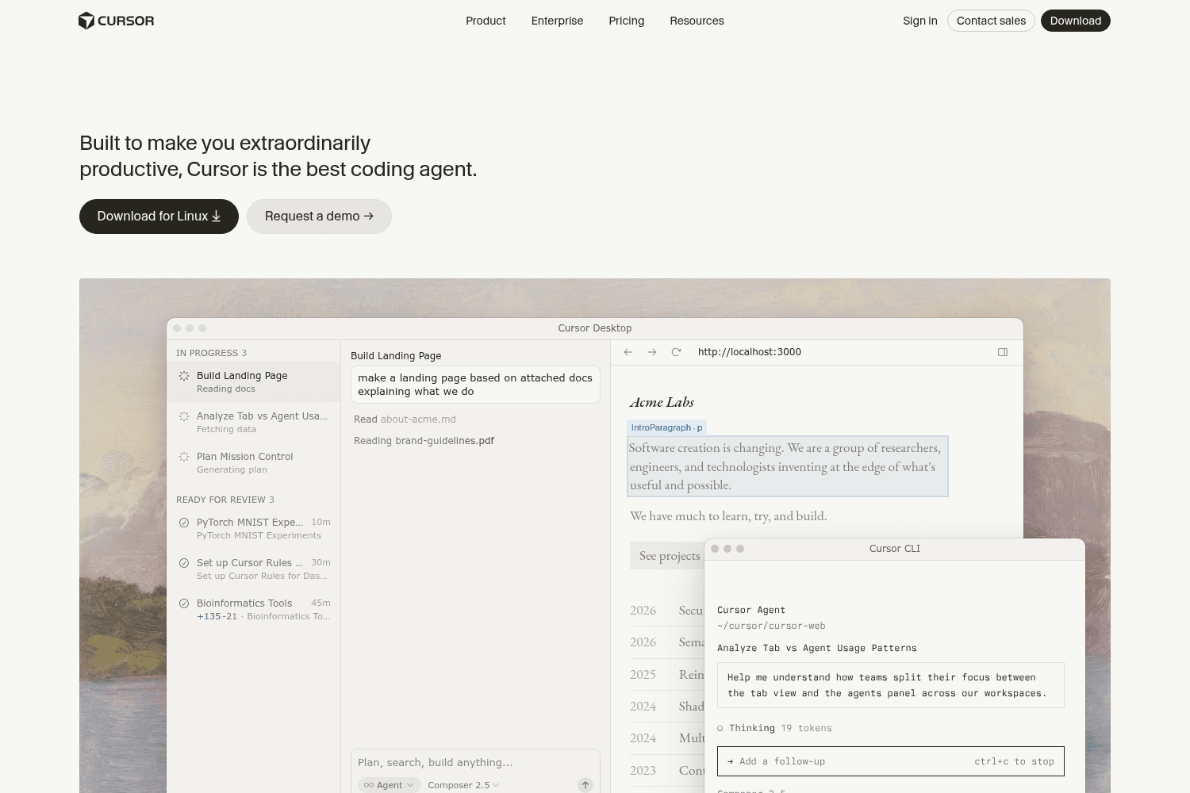Click the Cursor logo in header
Image resolution: width=1190 pixels, height=793 pixels.
tap(117, 21)
